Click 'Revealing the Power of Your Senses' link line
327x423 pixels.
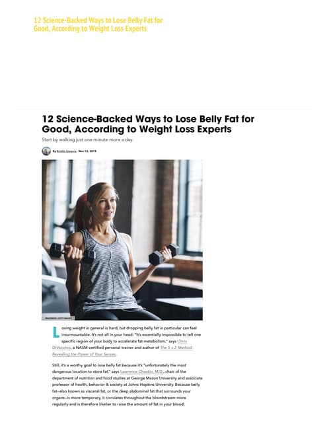85,354
